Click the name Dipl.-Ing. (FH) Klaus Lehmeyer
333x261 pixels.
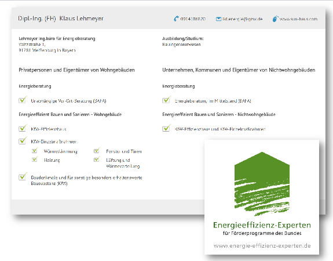(61, 19)
